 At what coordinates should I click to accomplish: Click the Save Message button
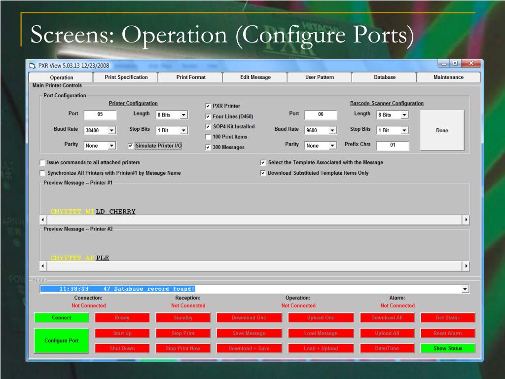coord(249,333)
